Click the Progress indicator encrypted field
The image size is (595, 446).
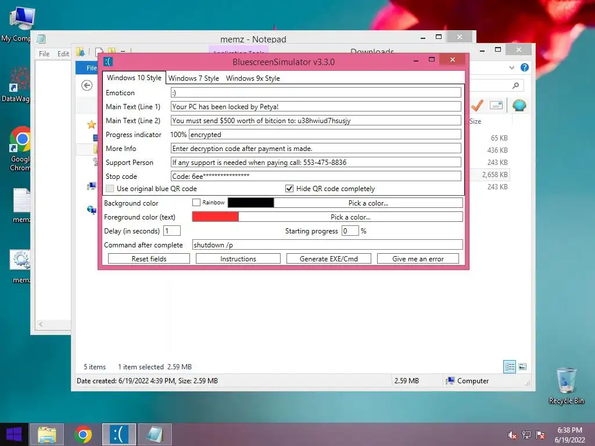325,134
